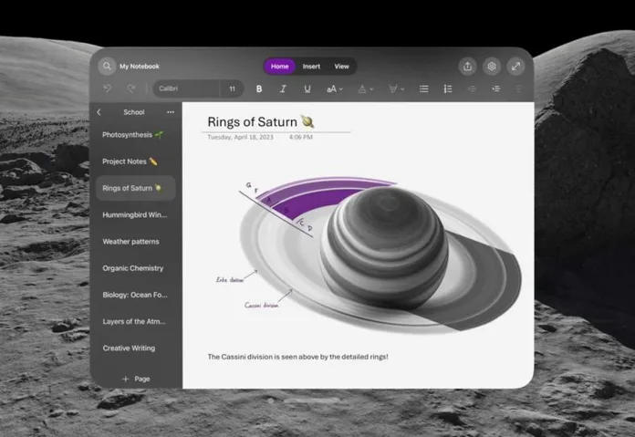Click the 4:06 PM timestamp
The image size is (635, 437).
tap(301, 137)
